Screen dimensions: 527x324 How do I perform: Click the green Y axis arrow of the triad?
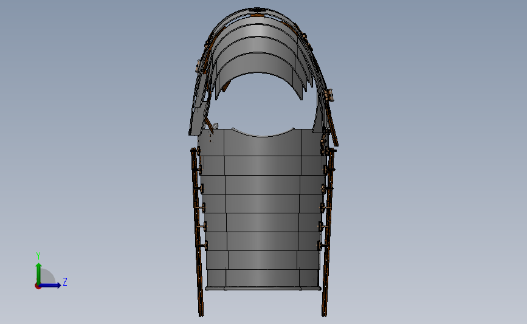click(x=39, y=273)
